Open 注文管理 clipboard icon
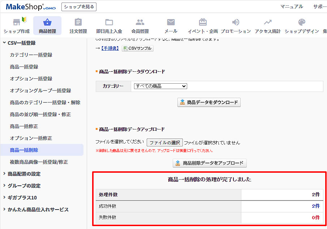This screenshot has width=327, height=229. (78, 22)
